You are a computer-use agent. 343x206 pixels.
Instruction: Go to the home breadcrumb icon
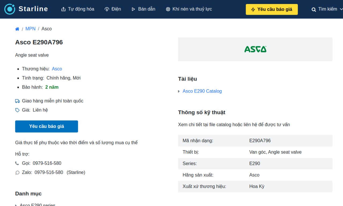[x=17, y=29]
